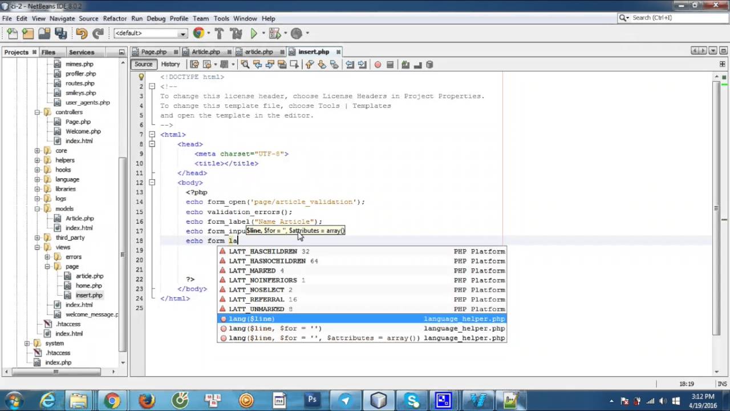The image size is (730, 411).
Task: Select lang($line, $for = '') completion entry
Action: 362,328
